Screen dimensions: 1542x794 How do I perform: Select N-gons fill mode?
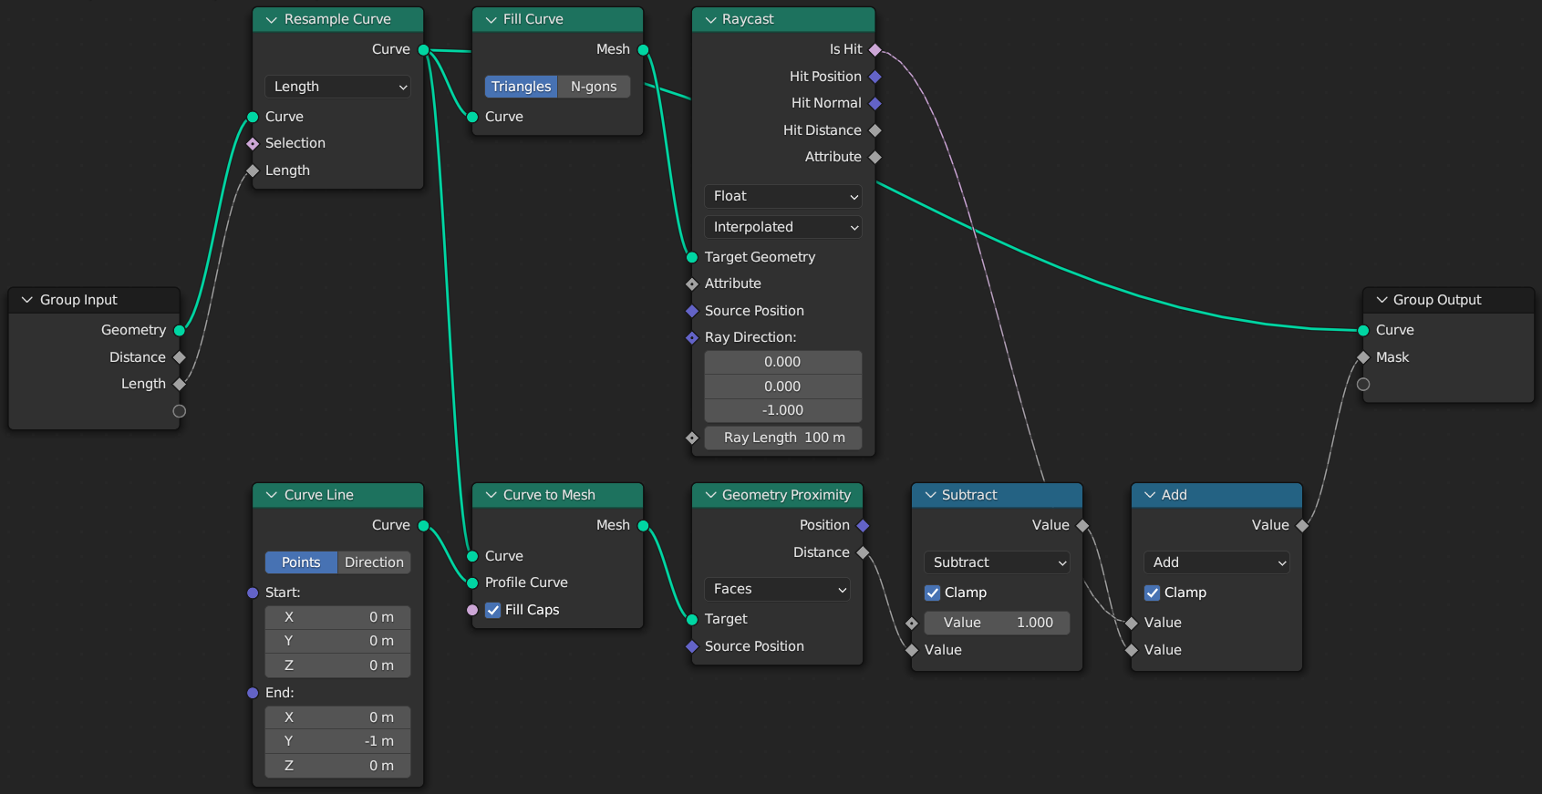pyautogui.click(x=594, y=87)
